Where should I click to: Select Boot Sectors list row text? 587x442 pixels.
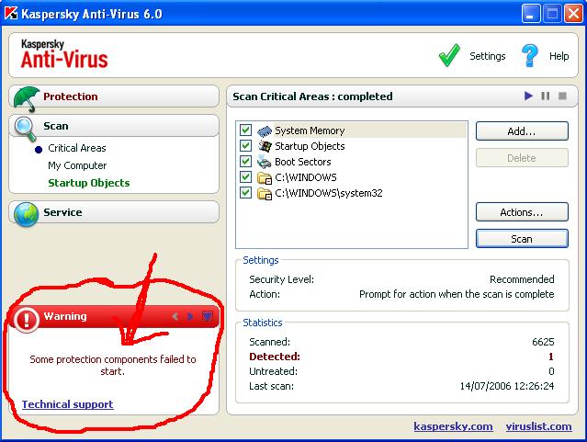pyautogui.click(x=303, y=162)
